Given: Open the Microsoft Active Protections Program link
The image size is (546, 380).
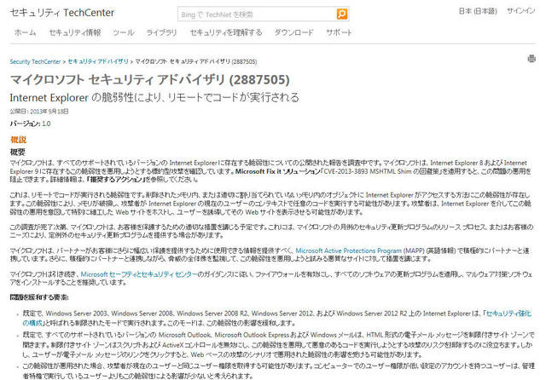Looking at the screenshot, I should point(349,250).
